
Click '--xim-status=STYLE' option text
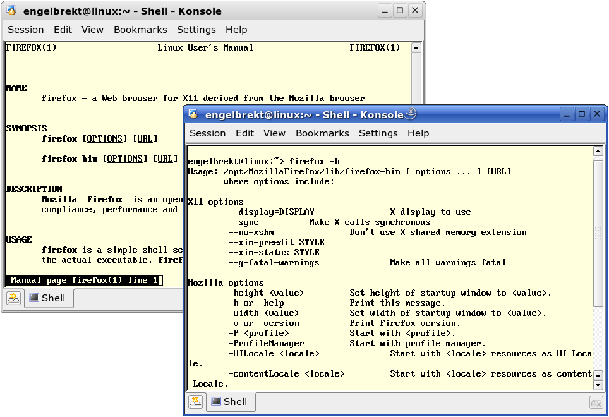tap(274, 252)
